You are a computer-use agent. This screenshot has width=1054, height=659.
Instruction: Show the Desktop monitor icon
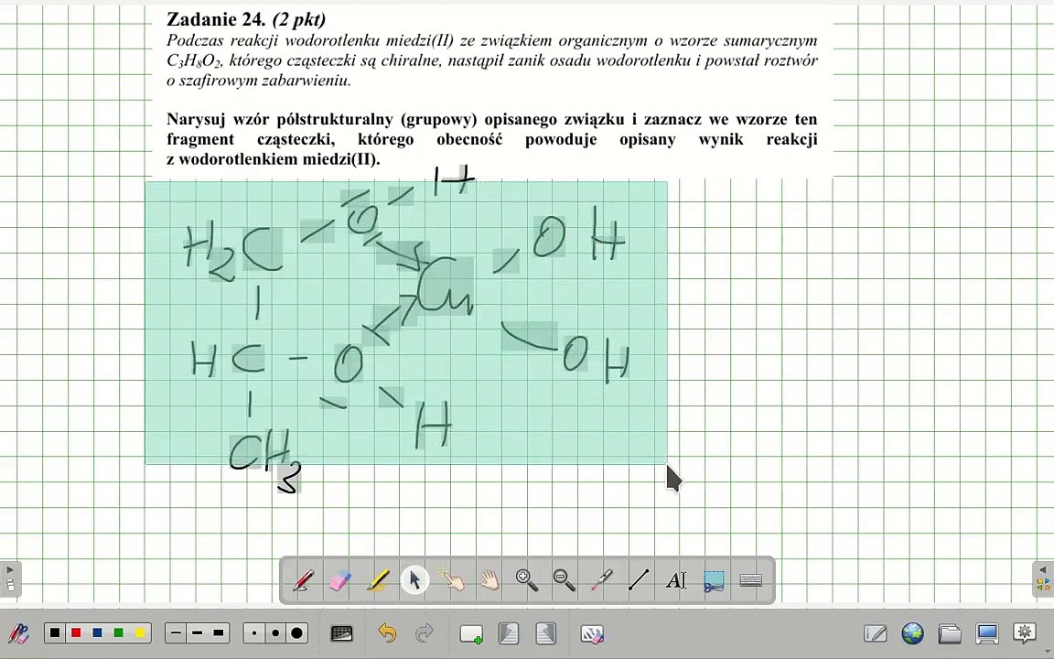(x=987, y=632)
